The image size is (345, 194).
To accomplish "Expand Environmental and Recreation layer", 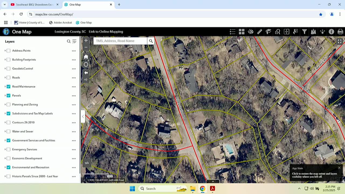I will [x=5, y=167].
